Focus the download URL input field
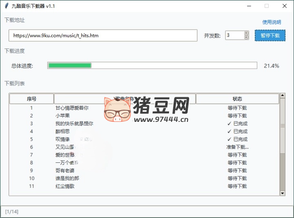294x218 pixels. point(103,36)
